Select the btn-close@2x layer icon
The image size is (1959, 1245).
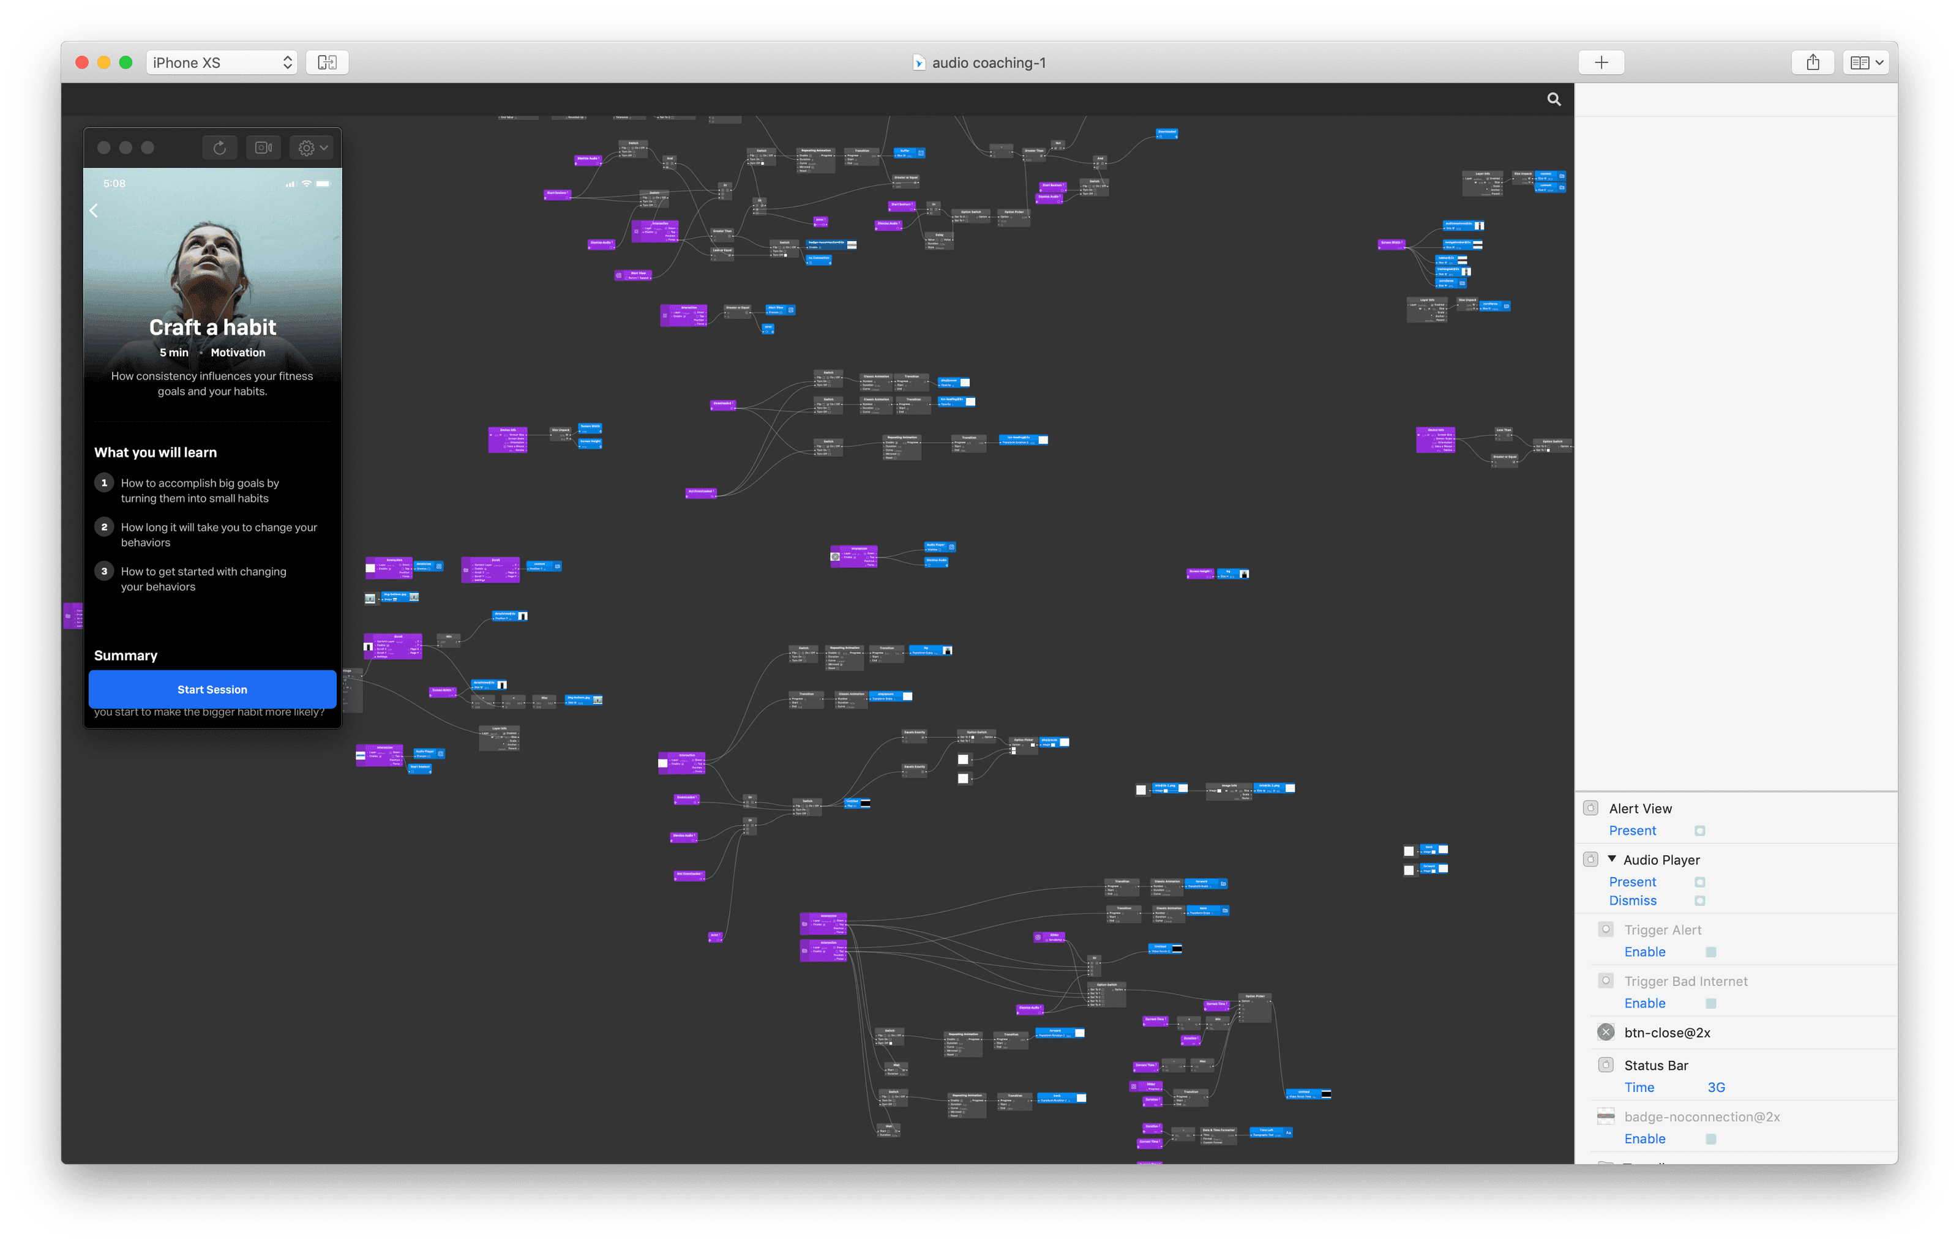1605,1032
